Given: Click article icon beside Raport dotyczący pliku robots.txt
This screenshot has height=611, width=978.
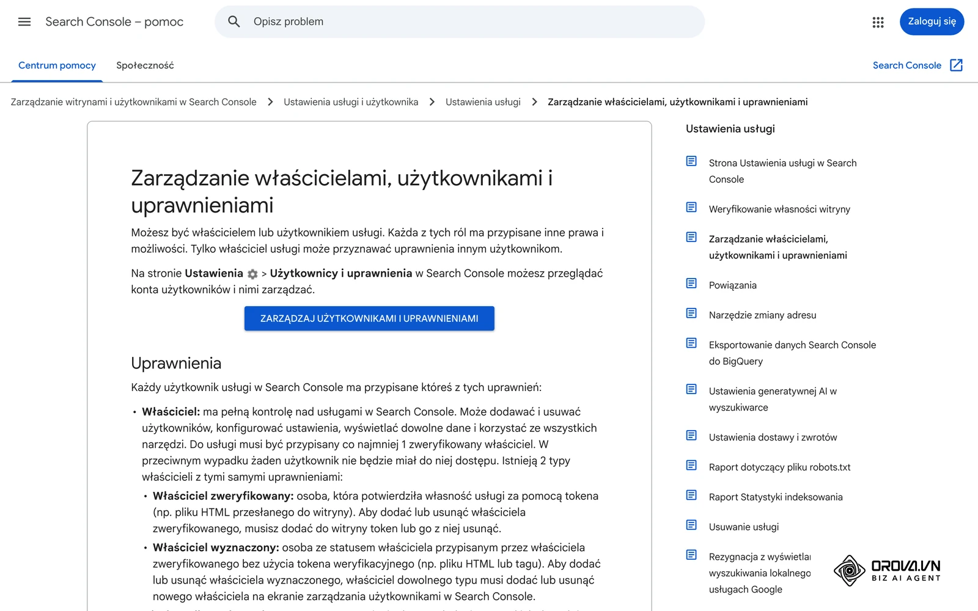Looking at the screenshot, I should [691, 466].
